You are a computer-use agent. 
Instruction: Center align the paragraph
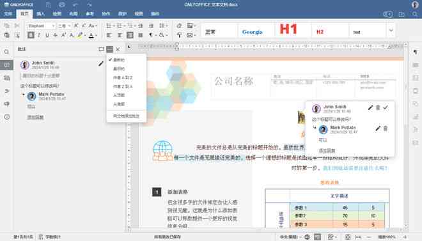click(x=120, y=35)
